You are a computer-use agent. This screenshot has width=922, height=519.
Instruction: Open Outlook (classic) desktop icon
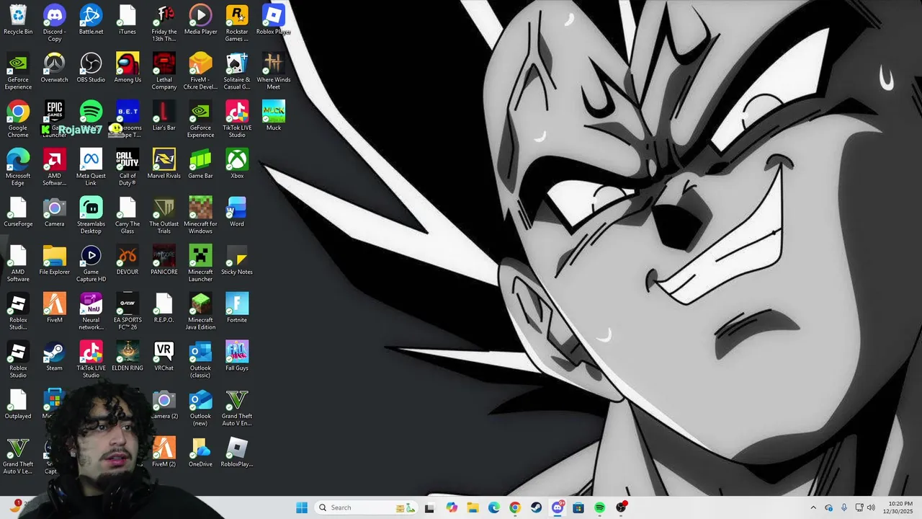pyautogui.click(x=200, y=360)
